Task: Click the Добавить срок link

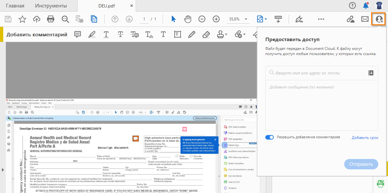Action: point(365,137)
